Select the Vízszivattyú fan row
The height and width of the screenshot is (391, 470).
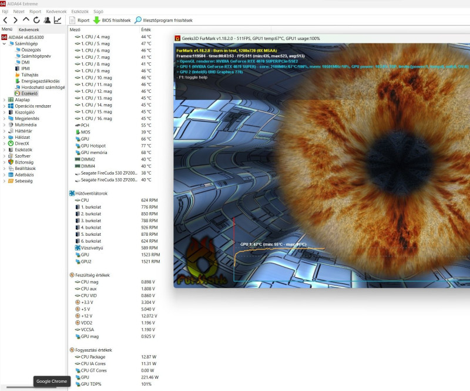coord(117,248)
